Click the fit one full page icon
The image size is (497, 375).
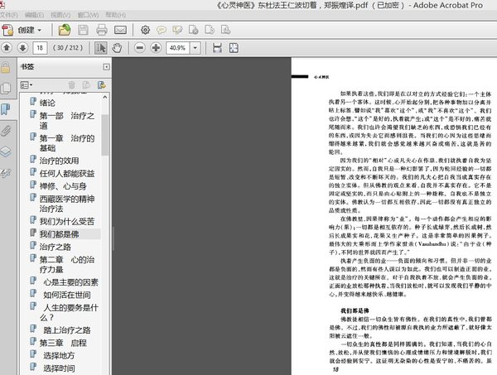(x=234, y=48)
